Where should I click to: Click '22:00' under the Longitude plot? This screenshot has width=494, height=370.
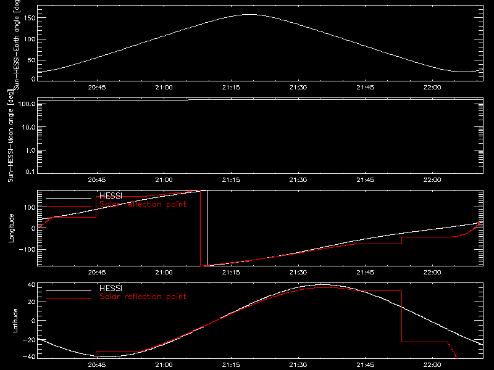click(432, 273)
